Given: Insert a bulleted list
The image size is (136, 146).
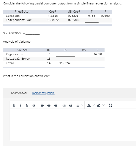Looking at the screenshot, I should pyautogui.click(x=77, y=105).
